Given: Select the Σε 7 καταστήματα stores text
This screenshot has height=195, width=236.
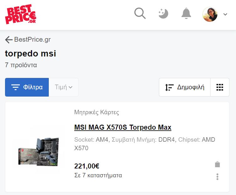Looking at the screenshot, I should (98, 175).
